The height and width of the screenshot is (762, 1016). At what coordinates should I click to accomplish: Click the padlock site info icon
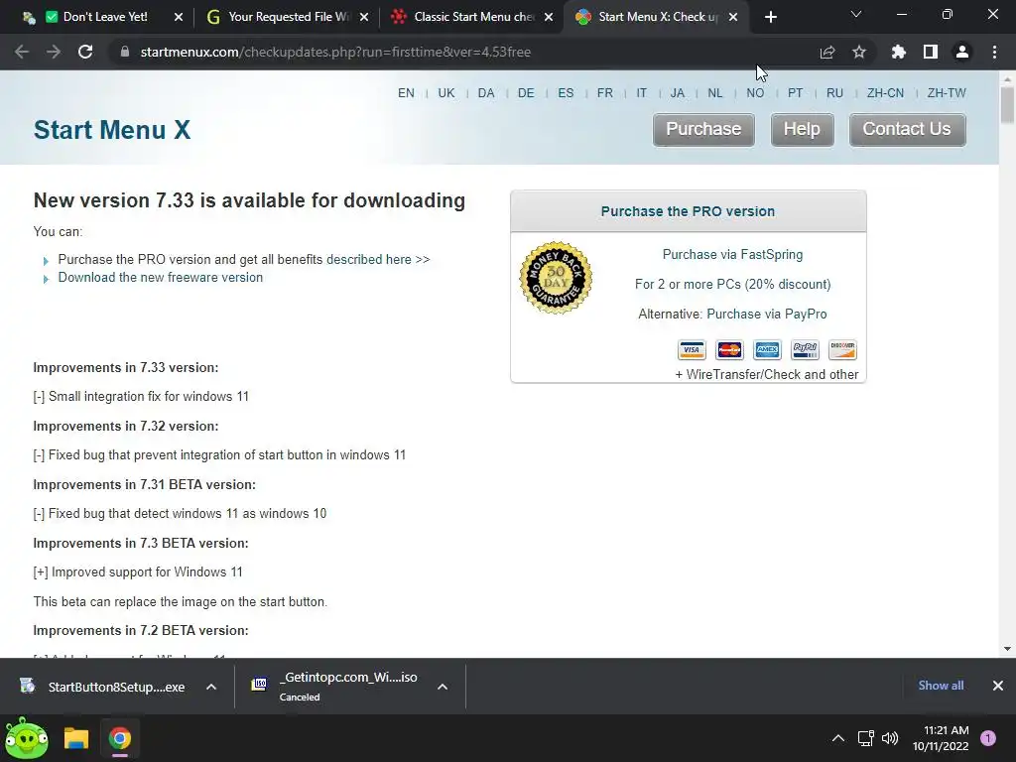[x=125, y=52]
